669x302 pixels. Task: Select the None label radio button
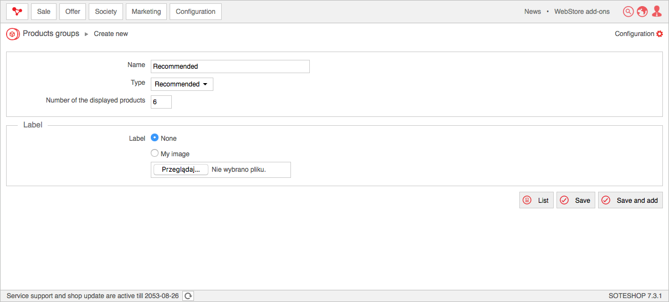click(x=155, y=138)
